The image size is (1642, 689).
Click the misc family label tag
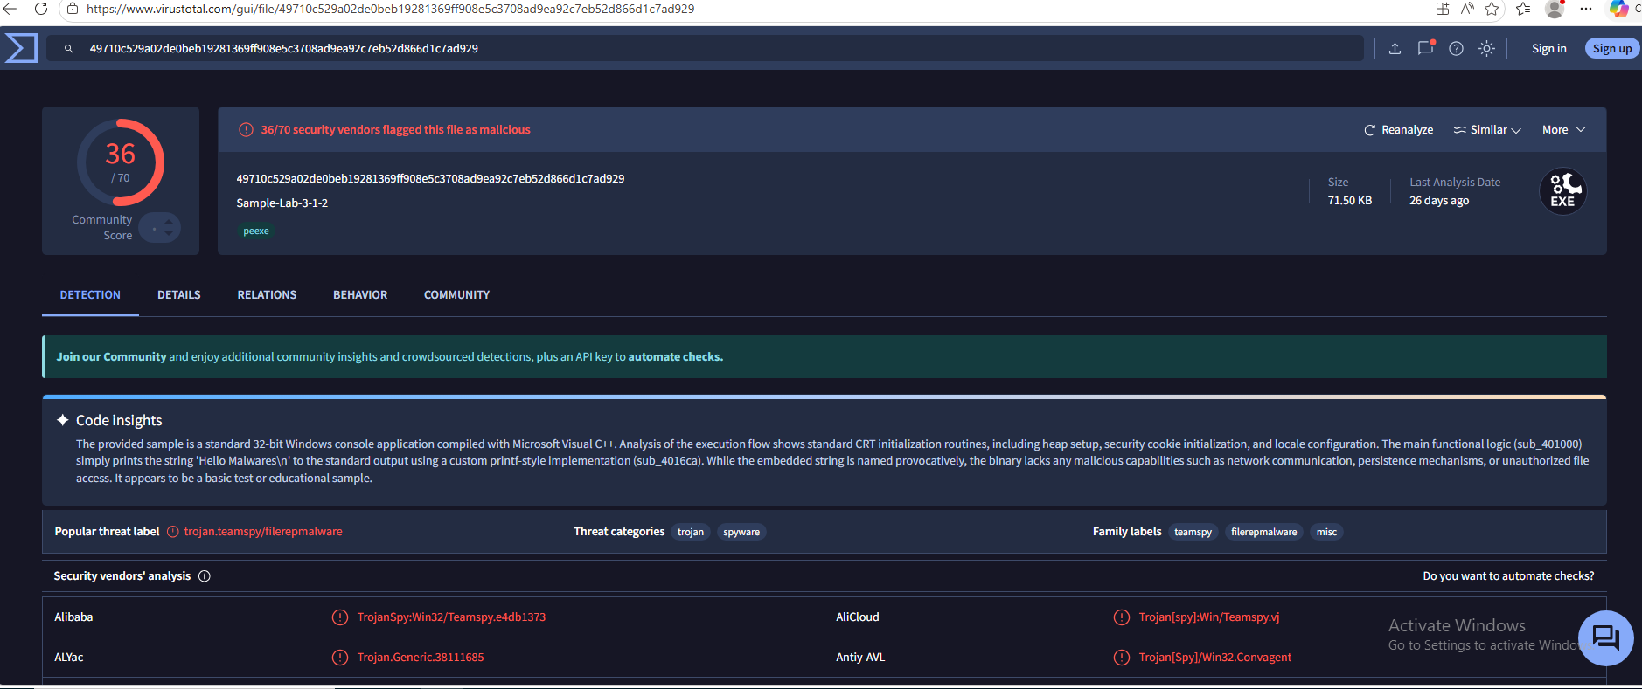pyautogui.click(x=1326, y=533)
